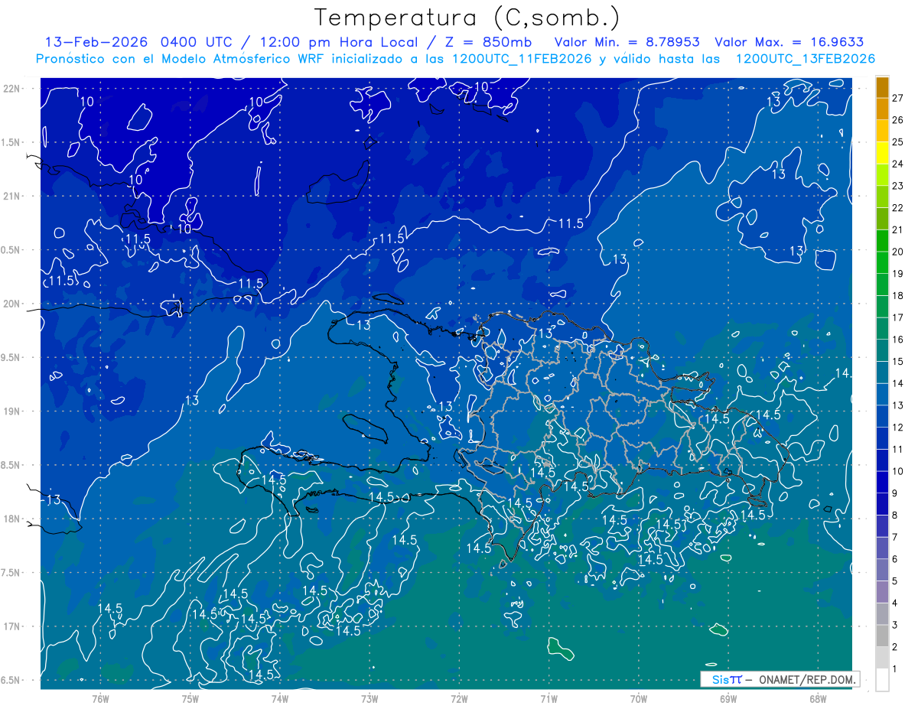Click colorbar label "27"

point(897,98)
